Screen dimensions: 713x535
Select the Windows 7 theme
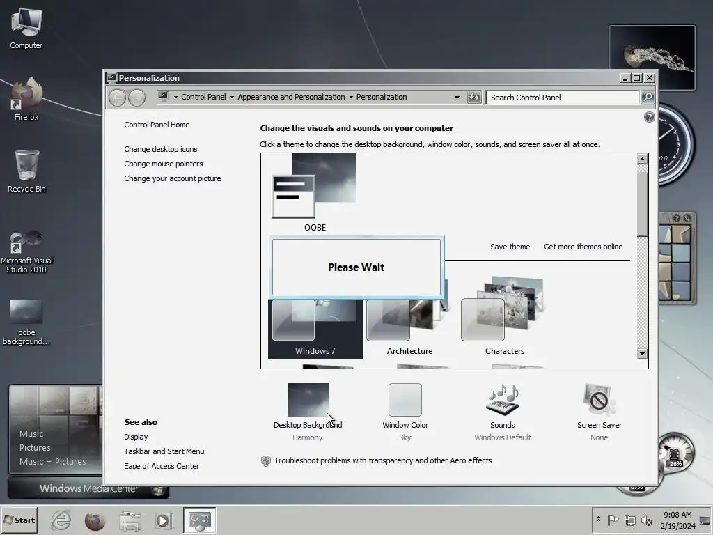(315, 329)
